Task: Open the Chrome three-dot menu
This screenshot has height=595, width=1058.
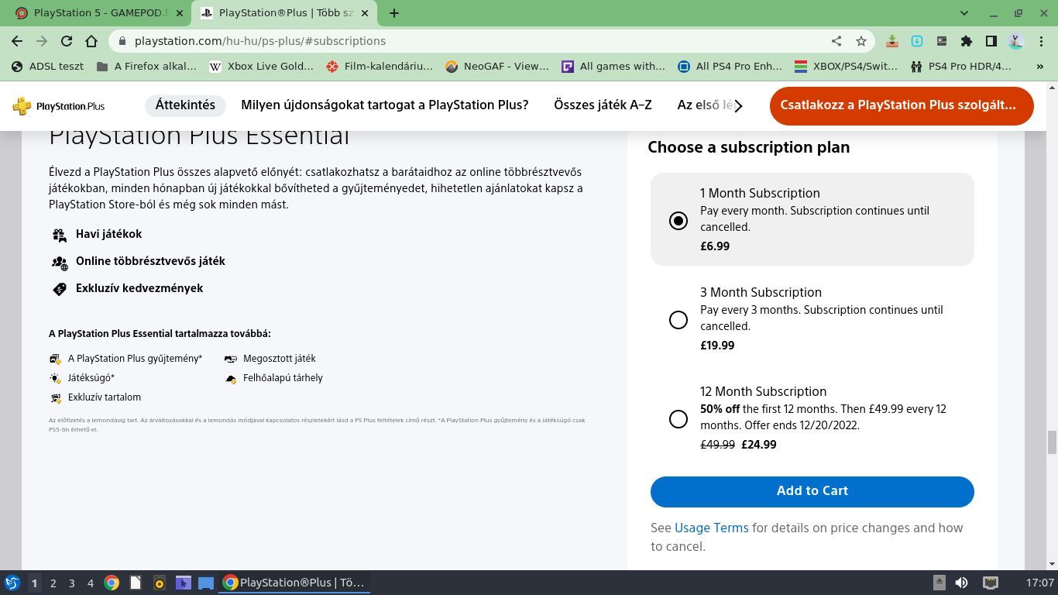Action: click(1040, 41)
